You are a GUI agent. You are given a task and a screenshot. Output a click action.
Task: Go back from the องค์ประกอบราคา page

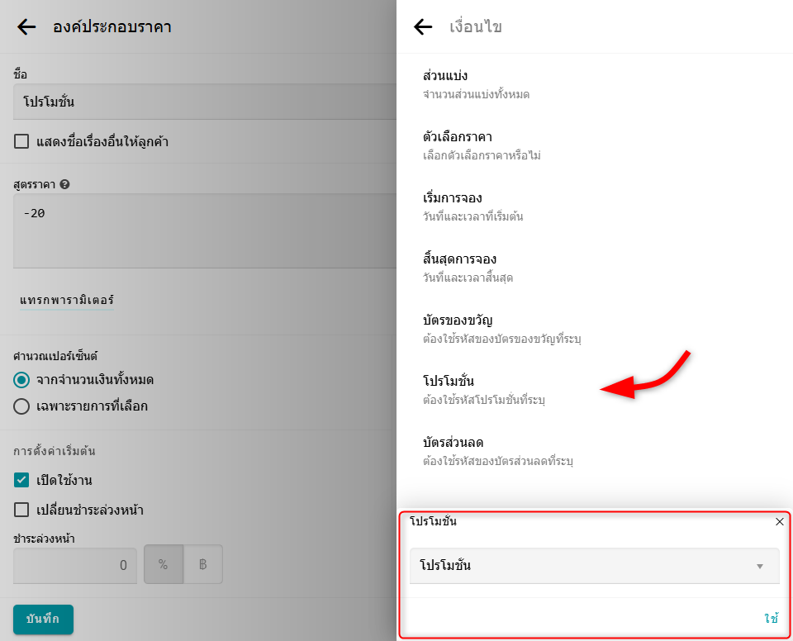(x=26, y=27)
